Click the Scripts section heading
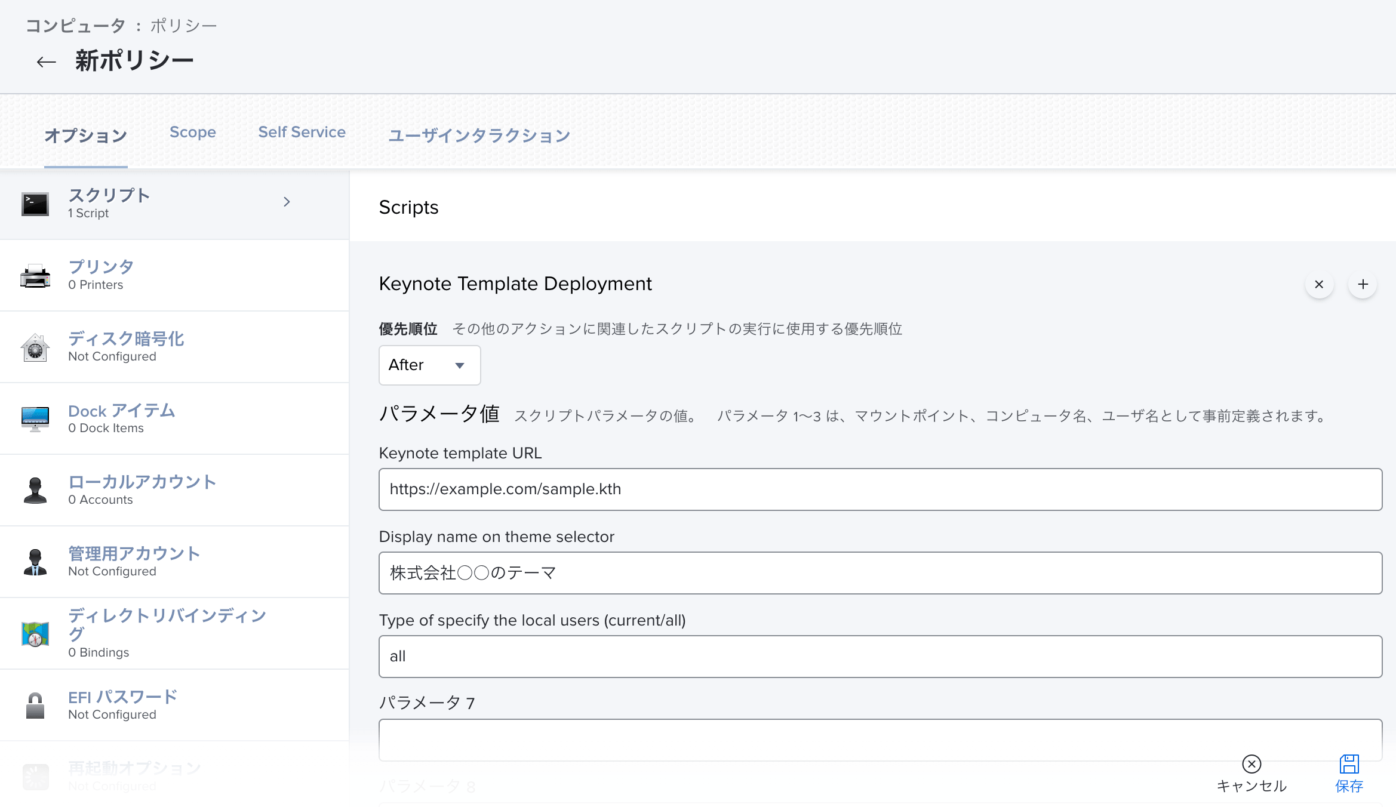This screenshot has height=807, width=1396. point(408,207)
